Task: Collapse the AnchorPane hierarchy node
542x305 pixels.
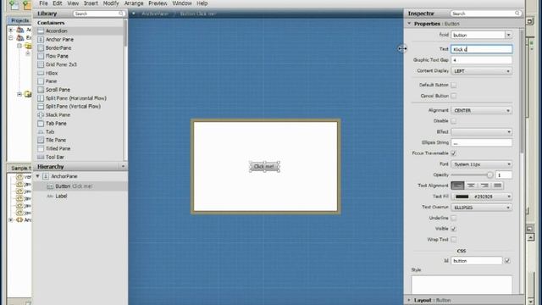Action: coord(37,176)
